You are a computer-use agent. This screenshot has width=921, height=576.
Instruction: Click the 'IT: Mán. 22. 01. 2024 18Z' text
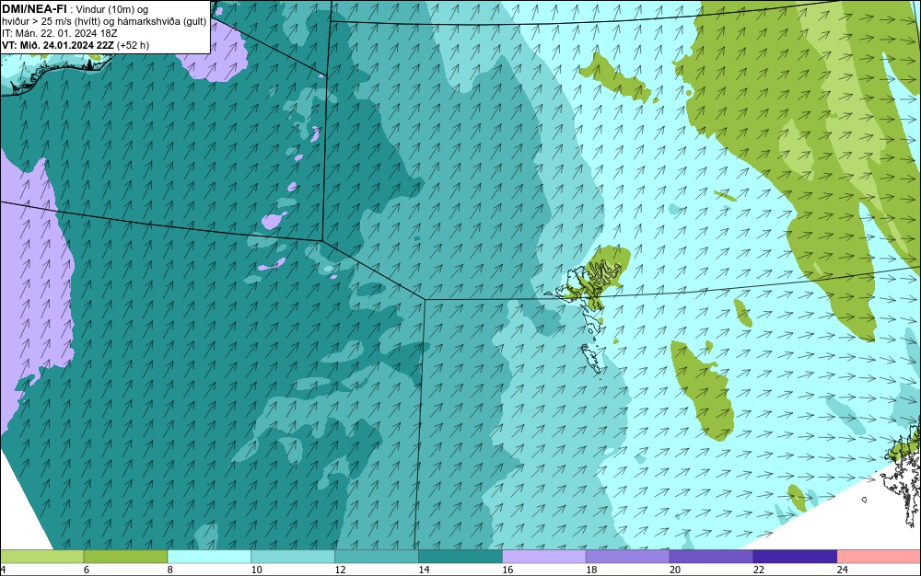tap(60, 33)
